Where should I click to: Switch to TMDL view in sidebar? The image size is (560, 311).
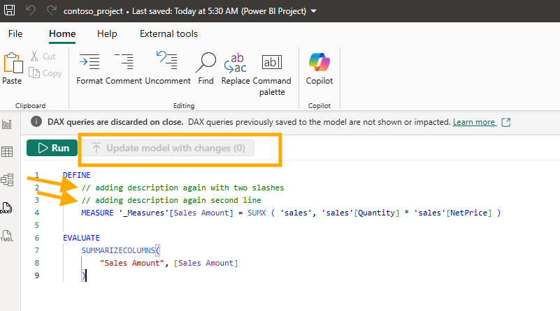tap(7, 236)
